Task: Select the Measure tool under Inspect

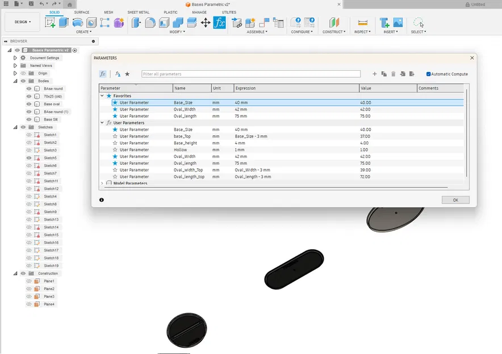Action: pyautogui.click(x=362, y=23)
